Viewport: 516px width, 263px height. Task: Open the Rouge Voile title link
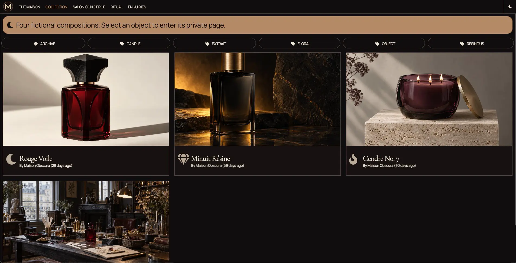pos(36,158)
